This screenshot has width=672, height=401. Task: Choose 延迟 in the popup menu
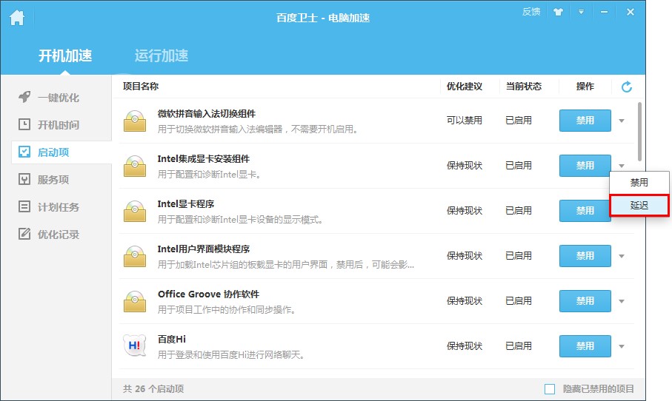(639, 206)
